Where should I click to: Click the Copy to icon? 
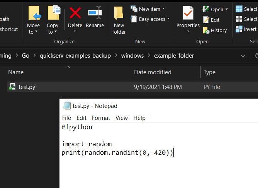point(53,14)
